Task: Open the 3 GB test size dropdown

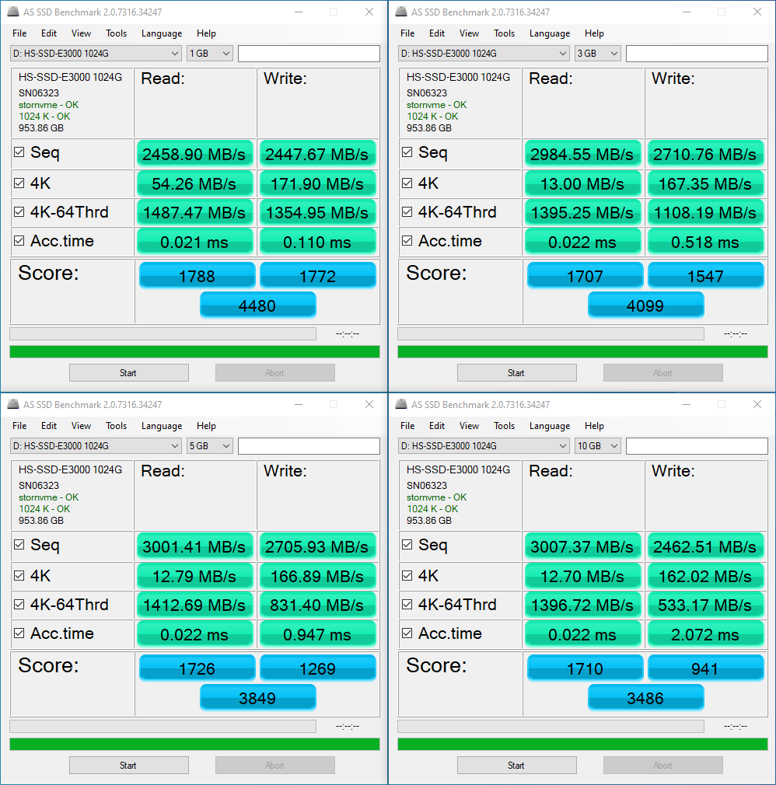Action: [x=598, y=54]
